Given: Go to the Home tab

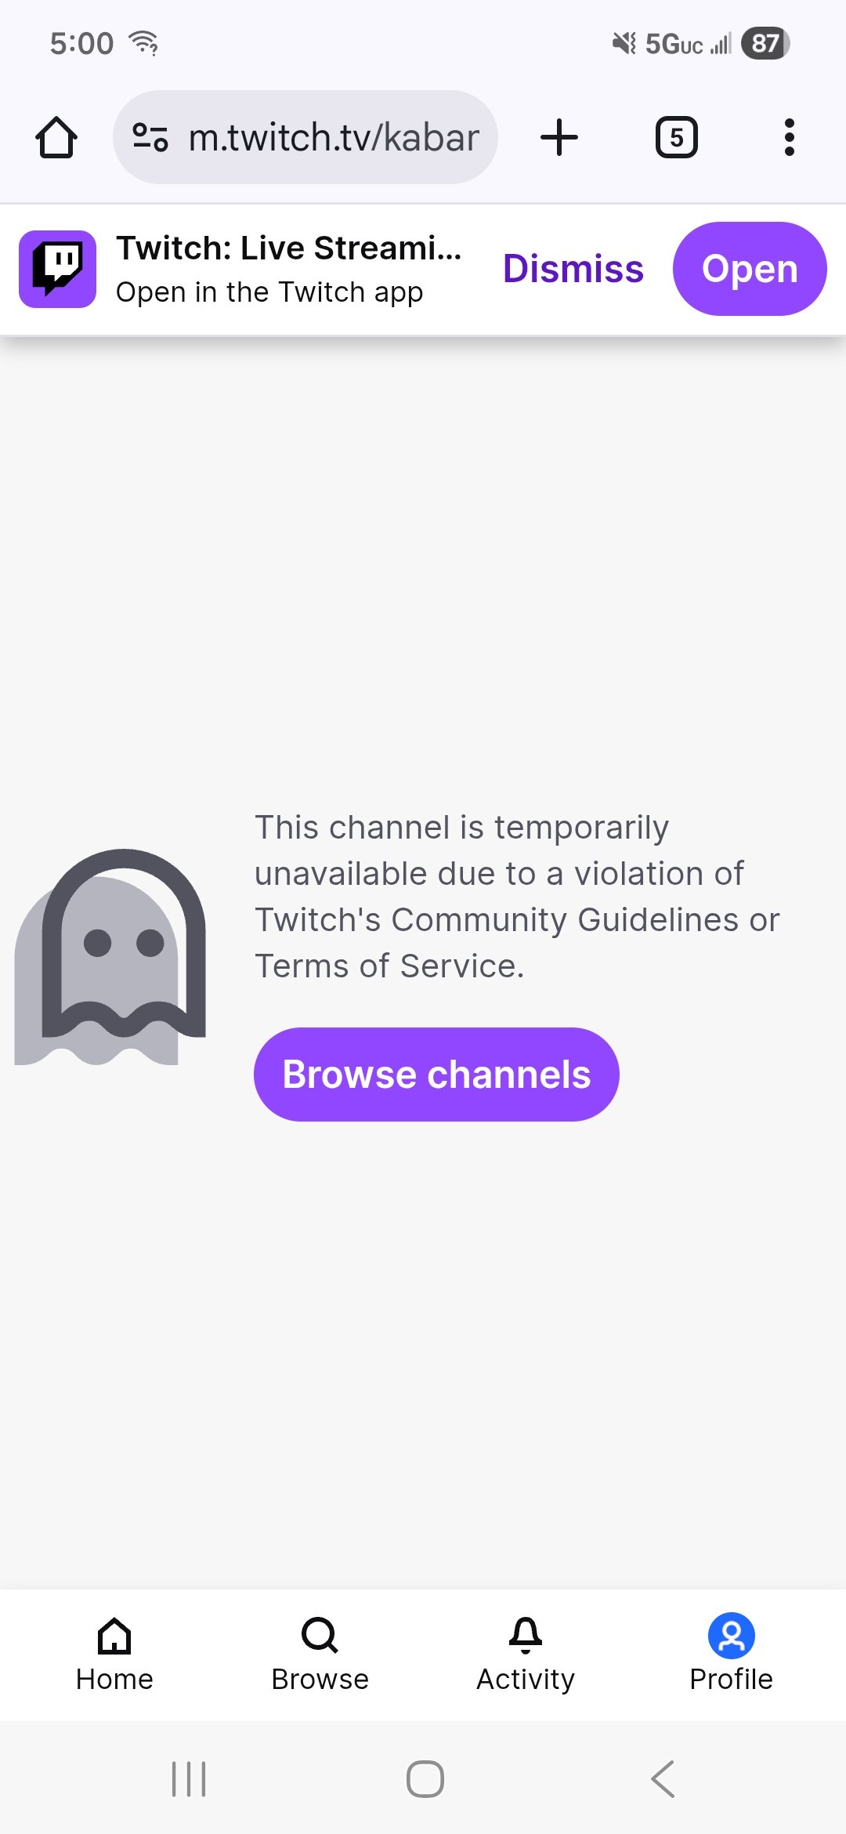Looking at the screenshot, I should click(114, 1655).
